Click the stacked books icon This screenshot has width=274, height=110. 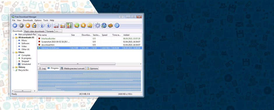[x=110, y=26]
